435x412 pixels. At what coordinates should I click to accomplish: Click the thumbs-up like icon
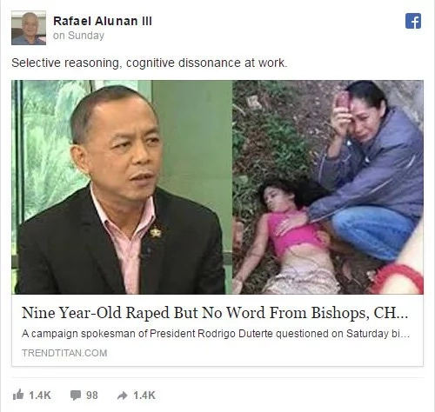18,395
